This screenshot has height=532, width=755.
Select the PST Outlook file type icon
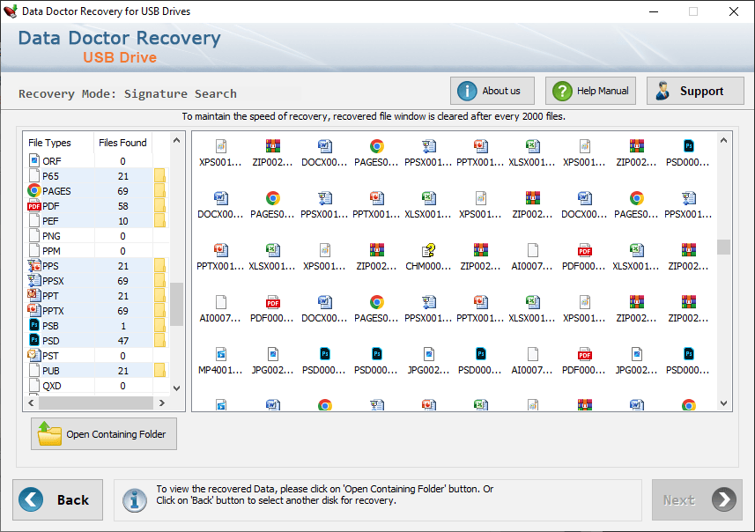pos(34,355)
